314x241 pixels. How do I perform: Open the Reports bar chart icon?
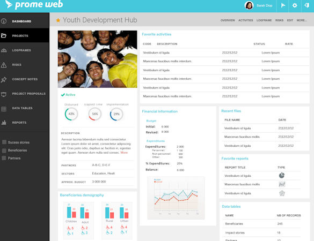coord(4,123)
